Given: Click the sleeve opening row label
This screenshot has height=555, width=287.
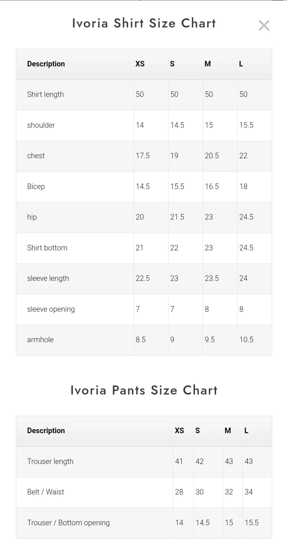Looking at the screenshot, I should (x=51, y=309).
